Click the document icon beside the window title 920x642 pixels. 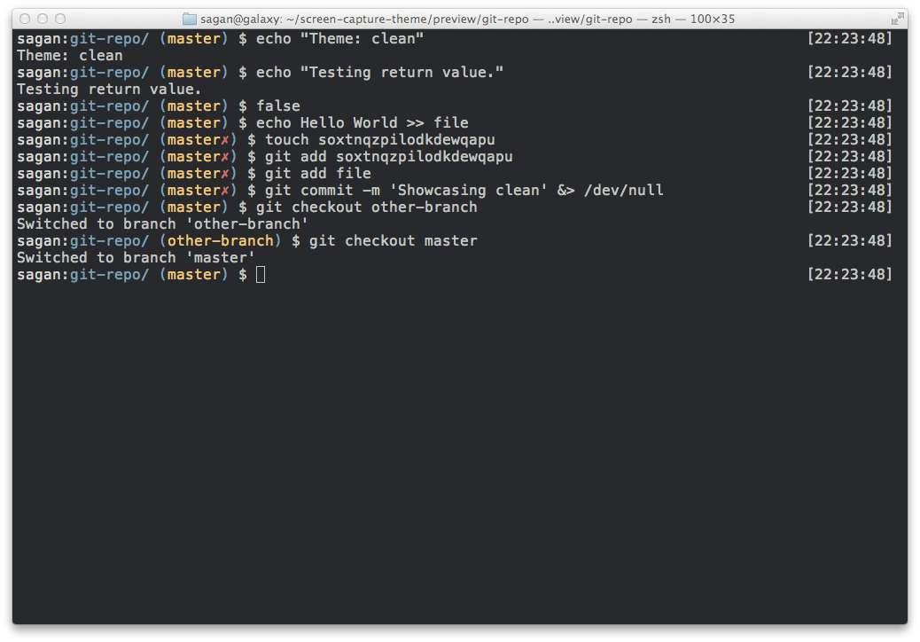[x=190, y=18]
